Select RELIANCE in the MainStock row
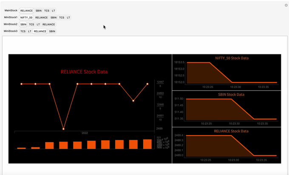This screenshot has width=289, height=175. pyautogui.click(x=26, y=10)
